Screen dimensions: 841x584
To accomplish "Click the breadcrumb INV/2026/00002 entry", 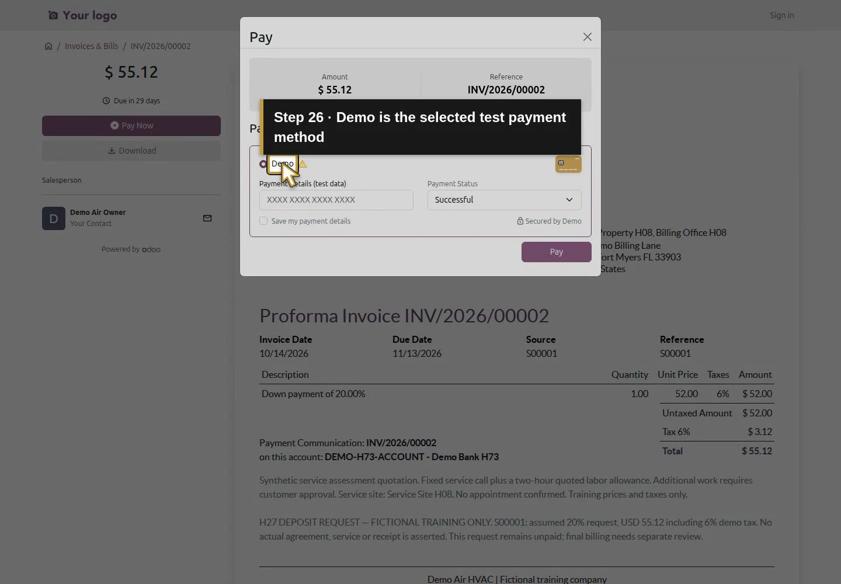I will click(x=161, y=46).
